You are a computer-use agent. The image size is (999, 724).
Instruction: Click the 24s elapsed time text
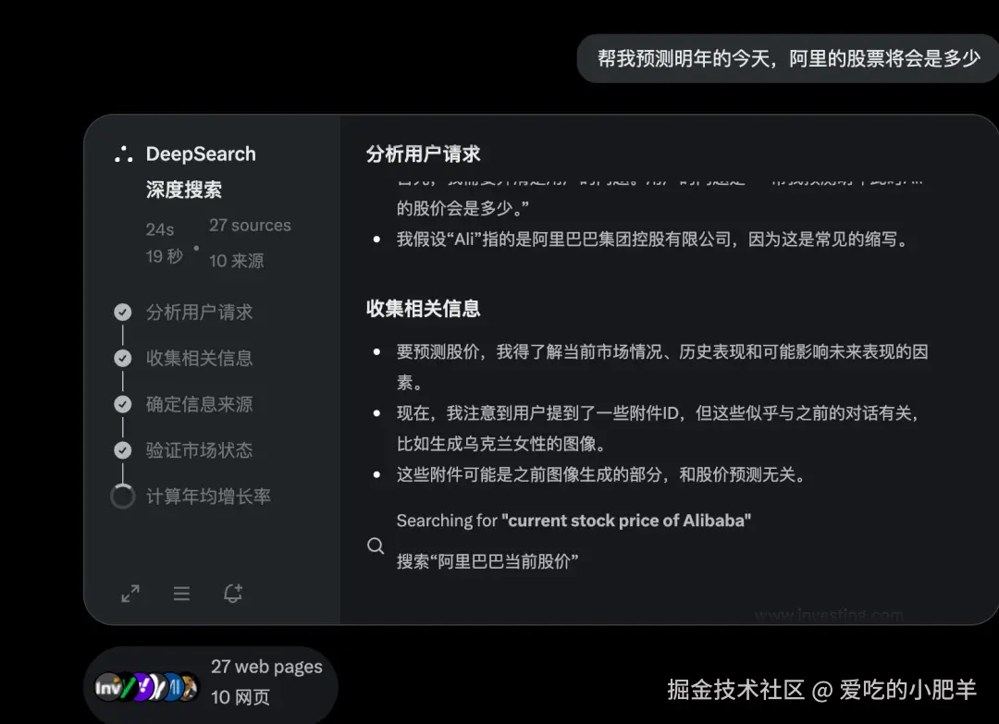pos(160,229)
